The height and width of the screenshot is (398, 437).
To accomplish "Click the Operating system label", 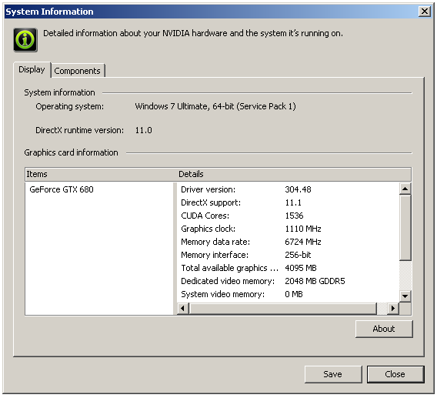I will click(x=70, y=106).
